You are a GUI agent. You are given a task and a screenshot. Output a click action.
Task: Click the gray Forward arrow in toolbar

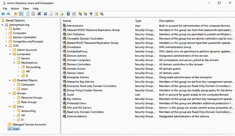point(9,14)
